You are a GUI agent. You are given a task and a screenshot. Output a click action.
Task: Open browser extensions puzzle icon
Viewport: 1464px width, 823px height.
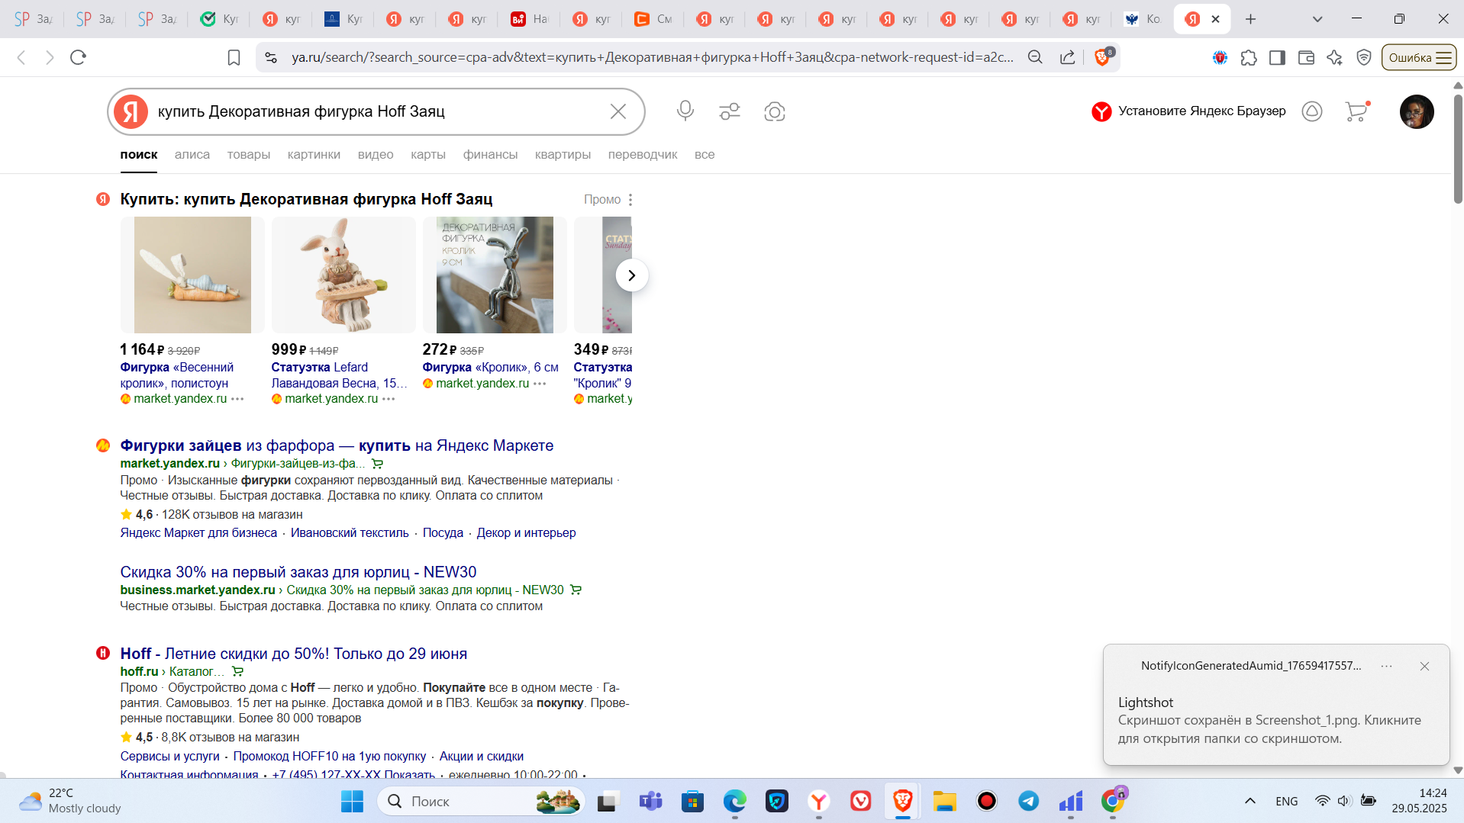1249,57
